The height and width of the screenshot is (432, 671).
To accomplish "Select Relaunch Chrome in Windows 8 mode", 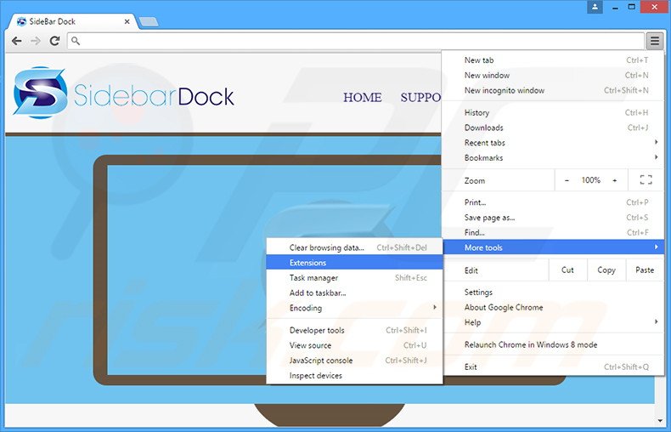I will pyautogui.click(x=553, y=344).
